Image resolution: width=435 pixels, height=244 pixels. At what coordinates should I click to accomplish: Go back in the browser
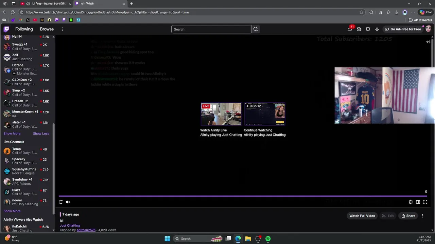[4, 12]
